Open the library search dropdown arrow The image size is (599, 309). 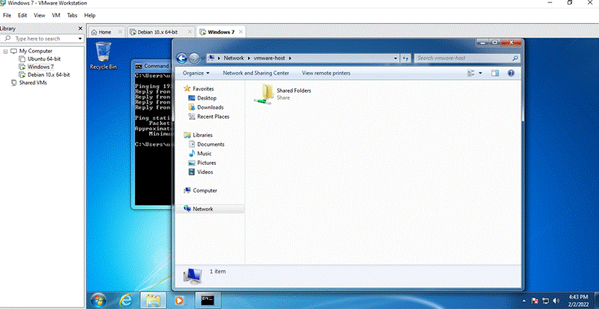pyautogui.click(x=80, y=39)
